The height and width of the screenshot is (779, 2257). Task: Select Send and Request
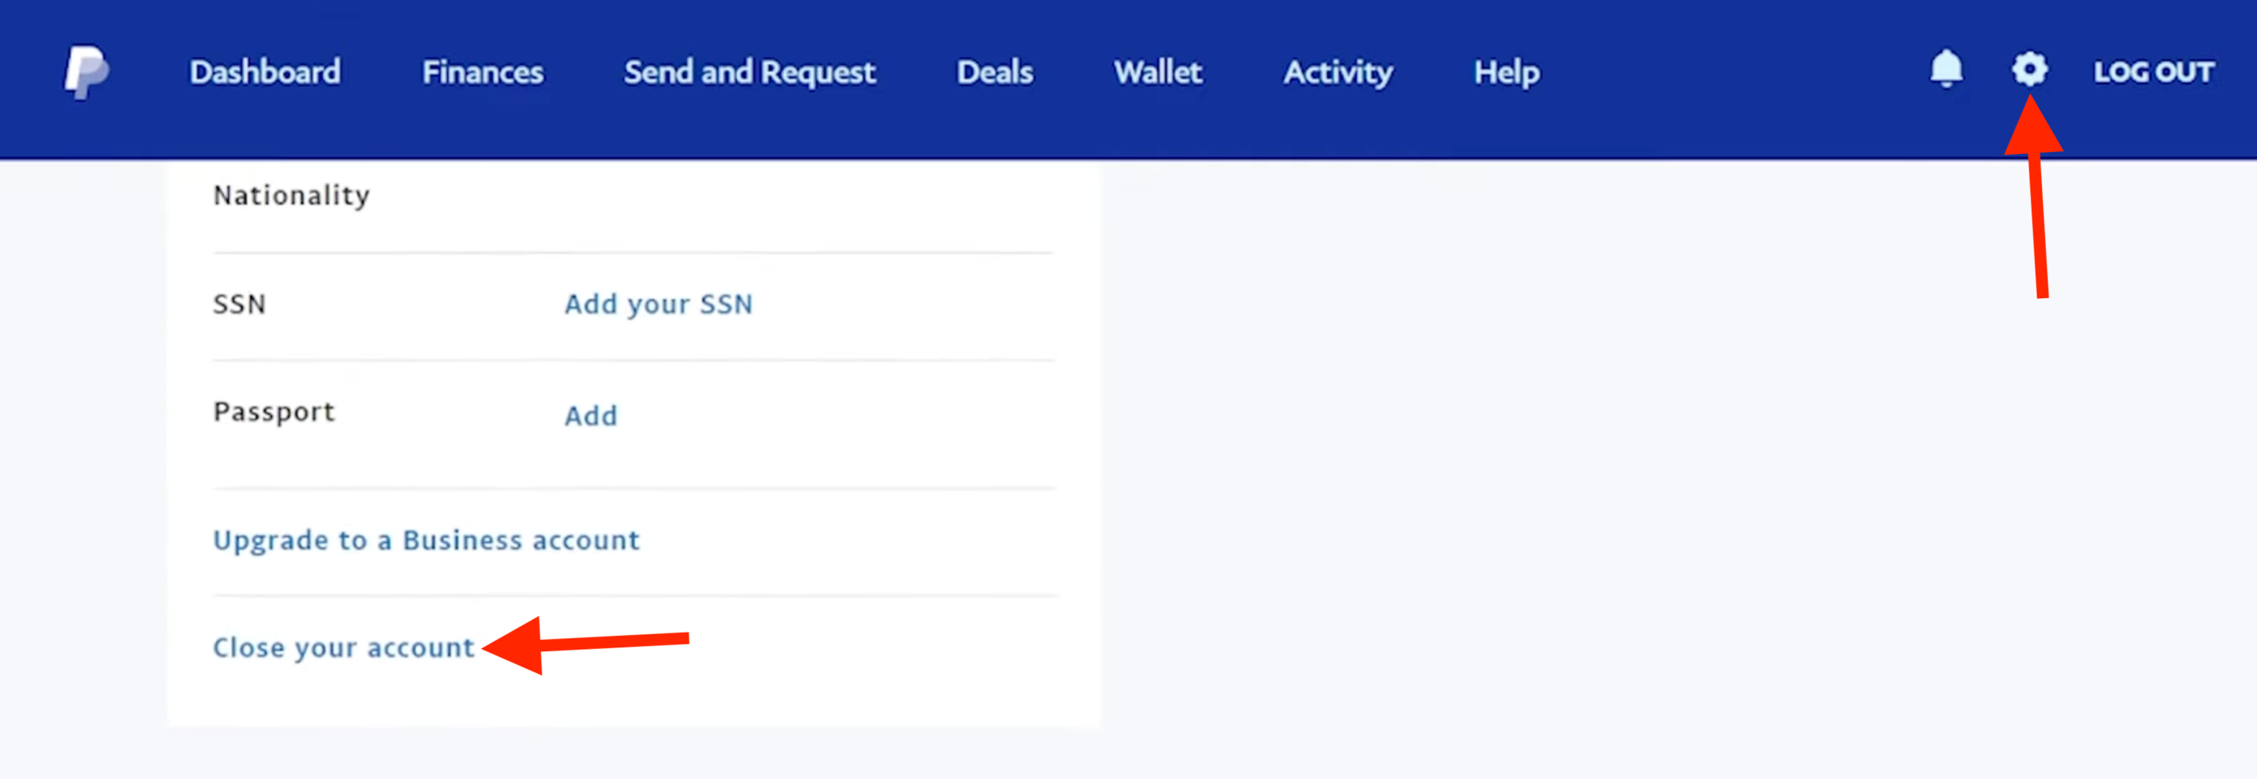coord(749,72)
